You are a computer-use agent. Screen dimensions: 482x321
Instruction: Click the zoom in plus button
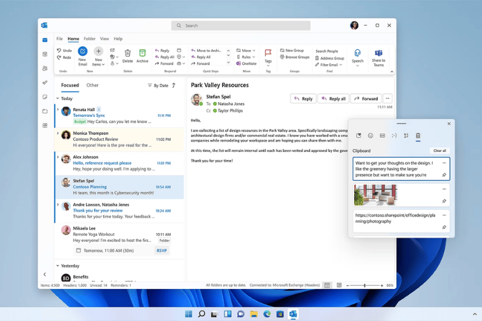click(x=382, y=285)
